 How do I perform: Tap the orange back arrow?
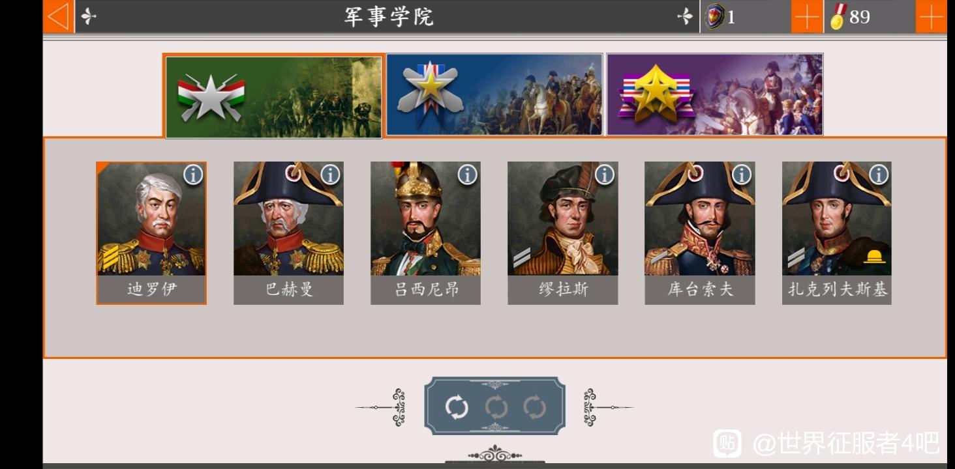(58, 16)
